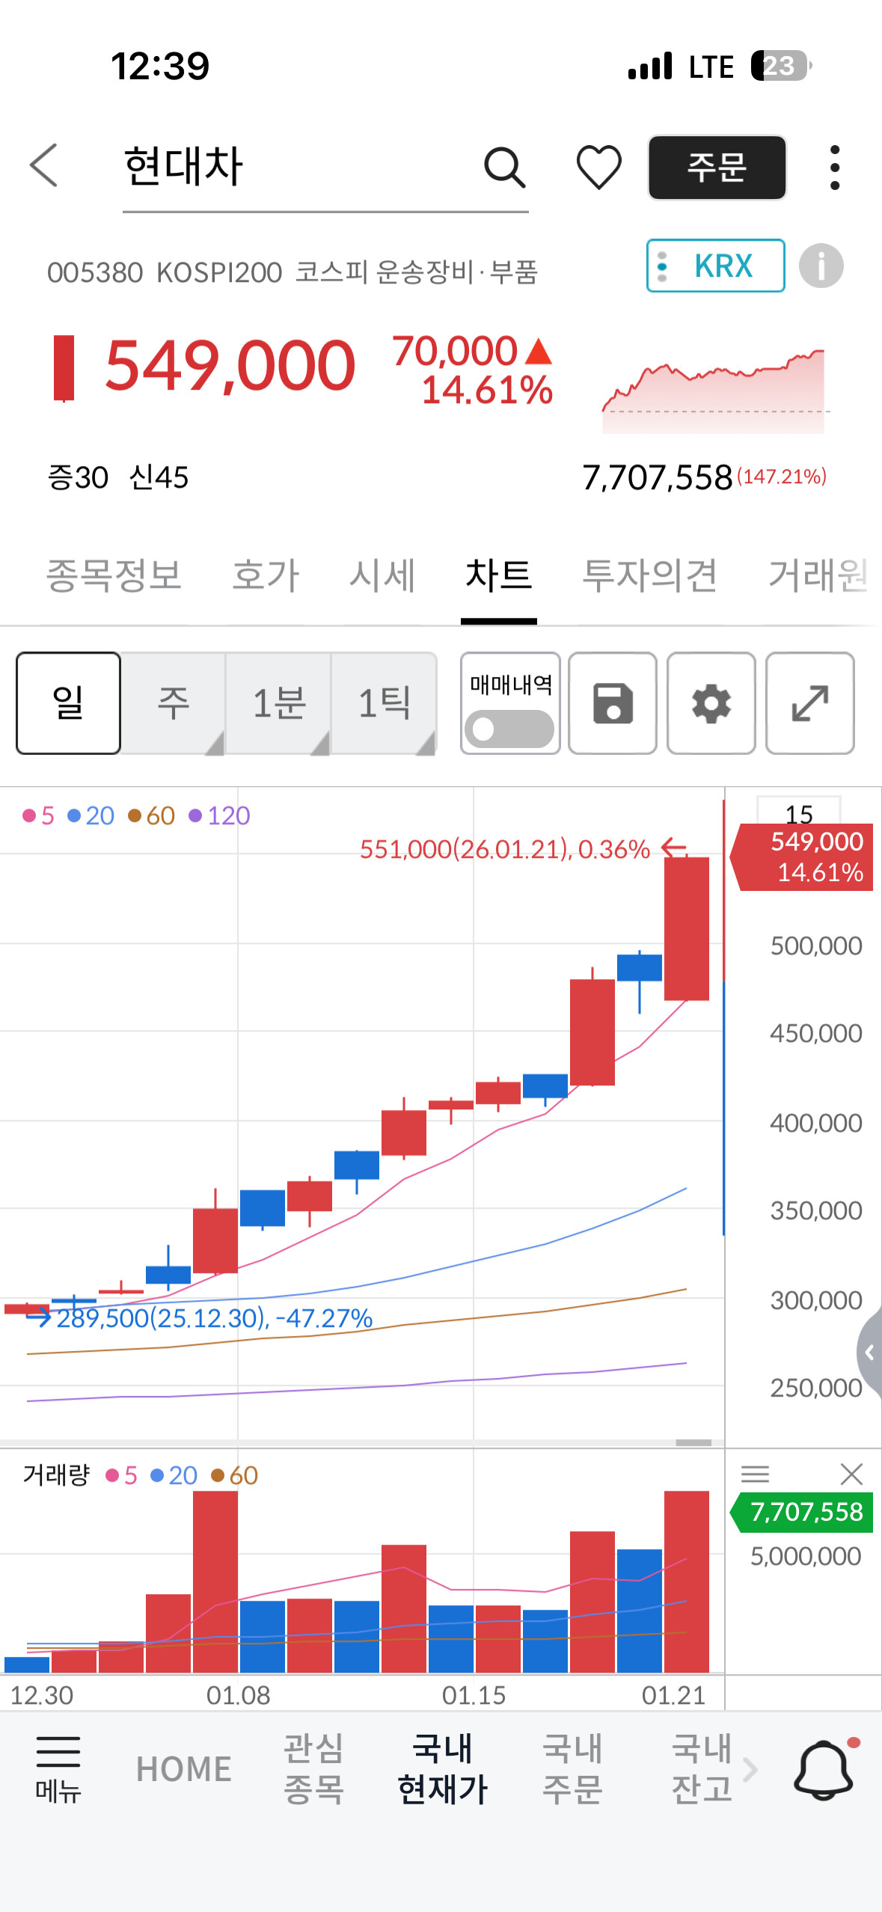Open the 1틱 tick interval dropdown

384,703
